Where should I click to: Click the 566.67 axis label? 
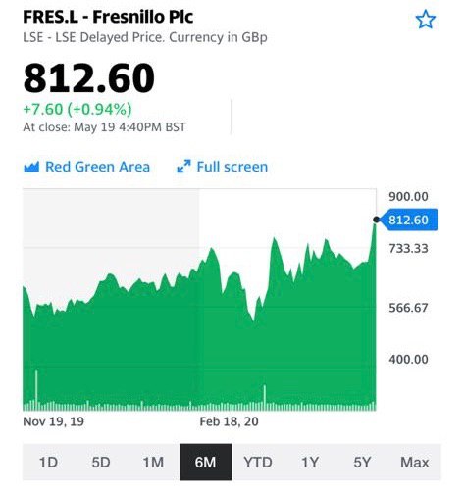(408, 308)
